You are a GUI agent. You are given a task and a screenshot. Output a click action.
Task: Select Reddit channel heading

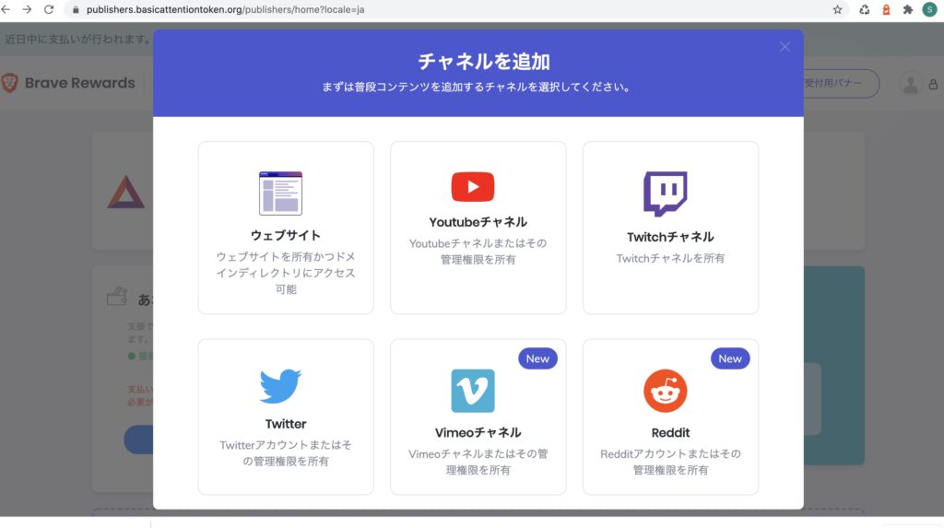670,433
